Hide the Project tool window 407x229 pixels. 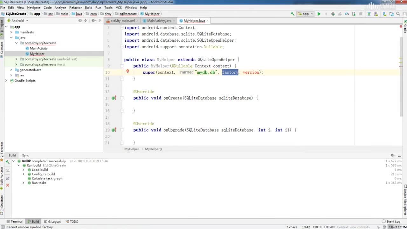100,21
